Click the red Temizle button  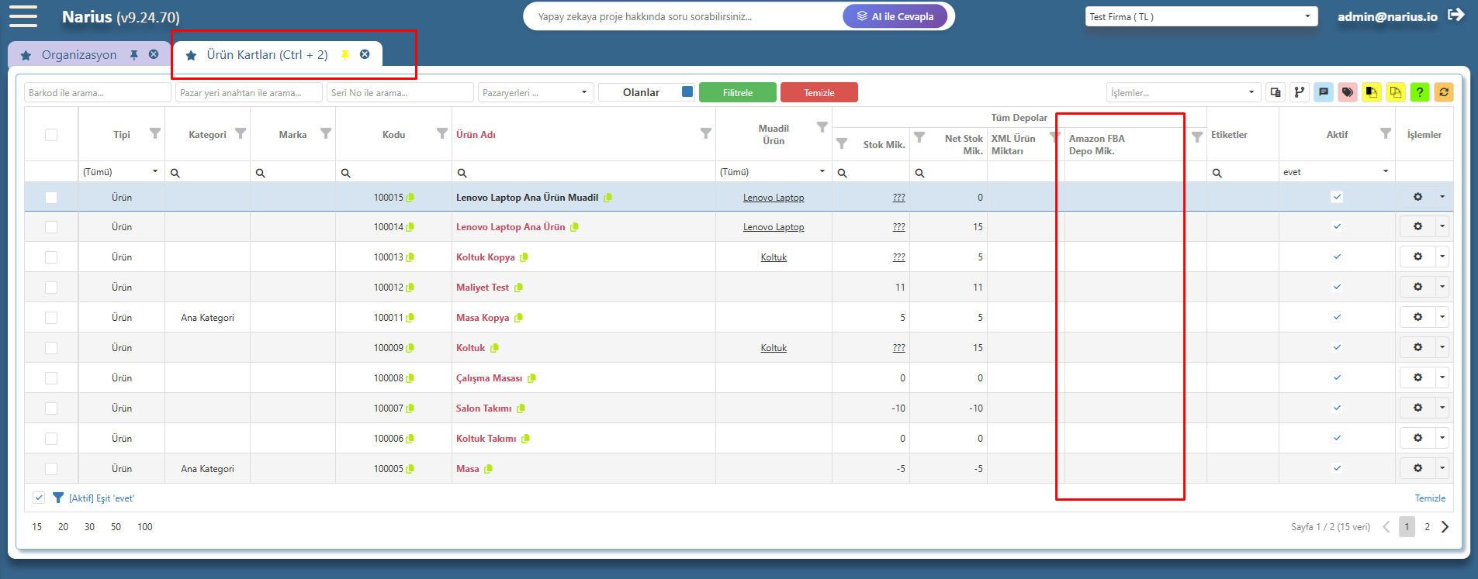pyautogui.click(x=819, y=92)
